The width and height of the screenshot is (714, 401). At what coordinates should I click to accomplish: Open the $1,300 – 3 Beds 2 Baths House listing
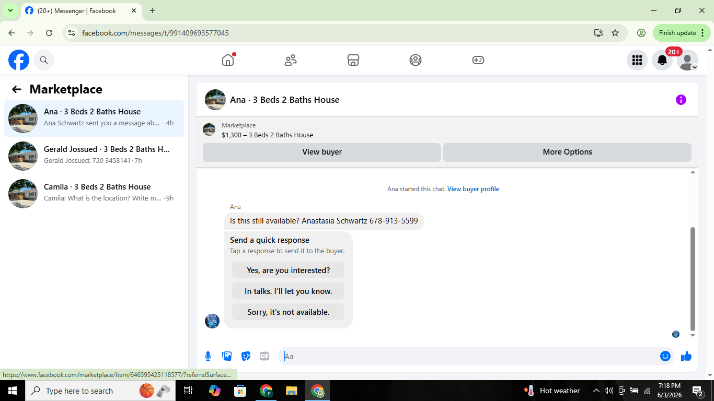[x=267, y=135]
